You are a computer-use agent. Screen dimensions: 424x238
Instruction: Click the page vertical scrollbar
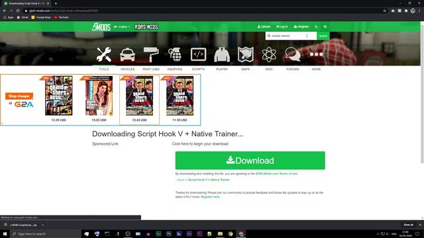(x=422, y=93)
